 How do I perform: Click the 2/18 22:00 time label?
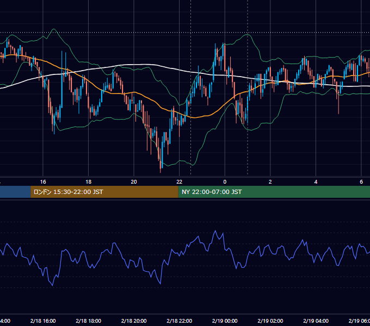point(180,321)
